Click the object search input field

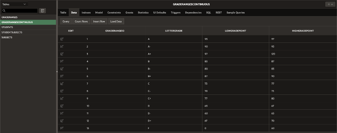[x=20, y=11]
